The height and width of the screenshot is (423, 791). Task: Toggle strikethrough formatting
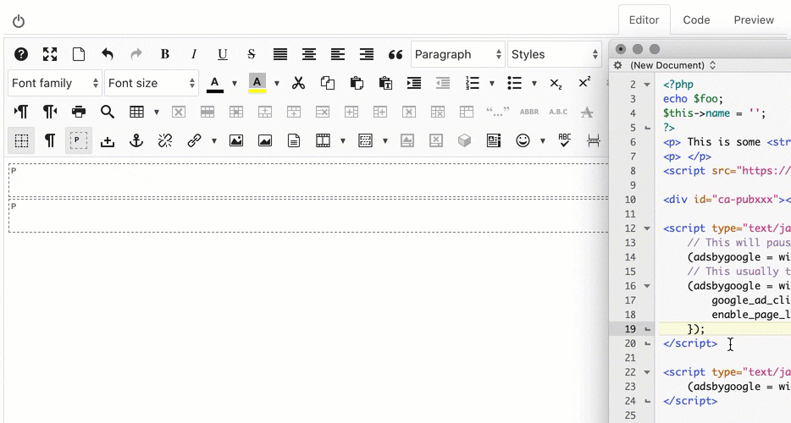[252, 54]
